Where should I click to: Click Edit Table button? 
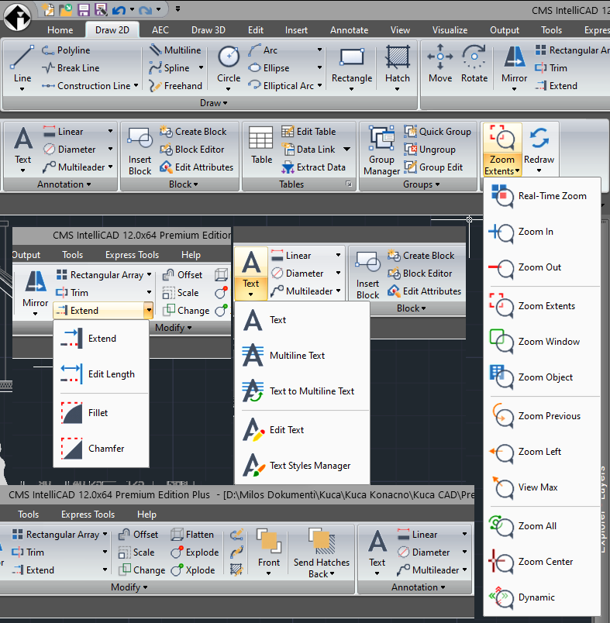point(308,132)
